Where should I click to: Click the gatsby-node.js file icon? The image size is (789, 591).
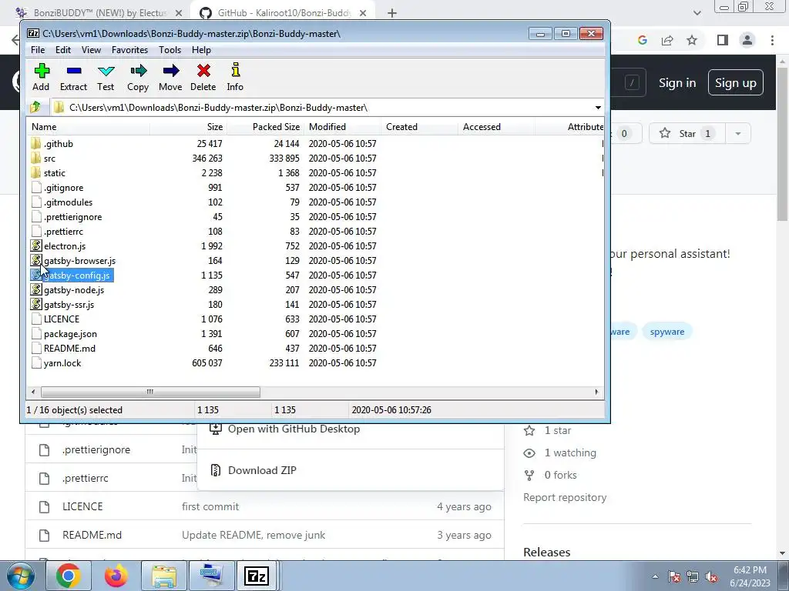click(35, 289)
